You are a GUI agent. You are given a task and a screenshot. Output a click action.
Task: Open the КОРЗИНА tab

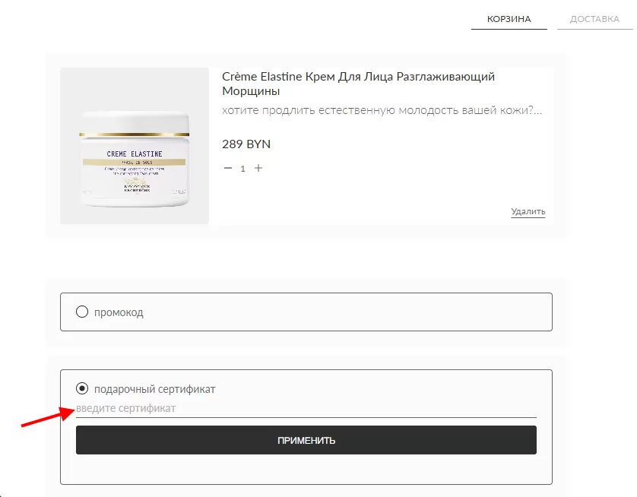point(509,19)
